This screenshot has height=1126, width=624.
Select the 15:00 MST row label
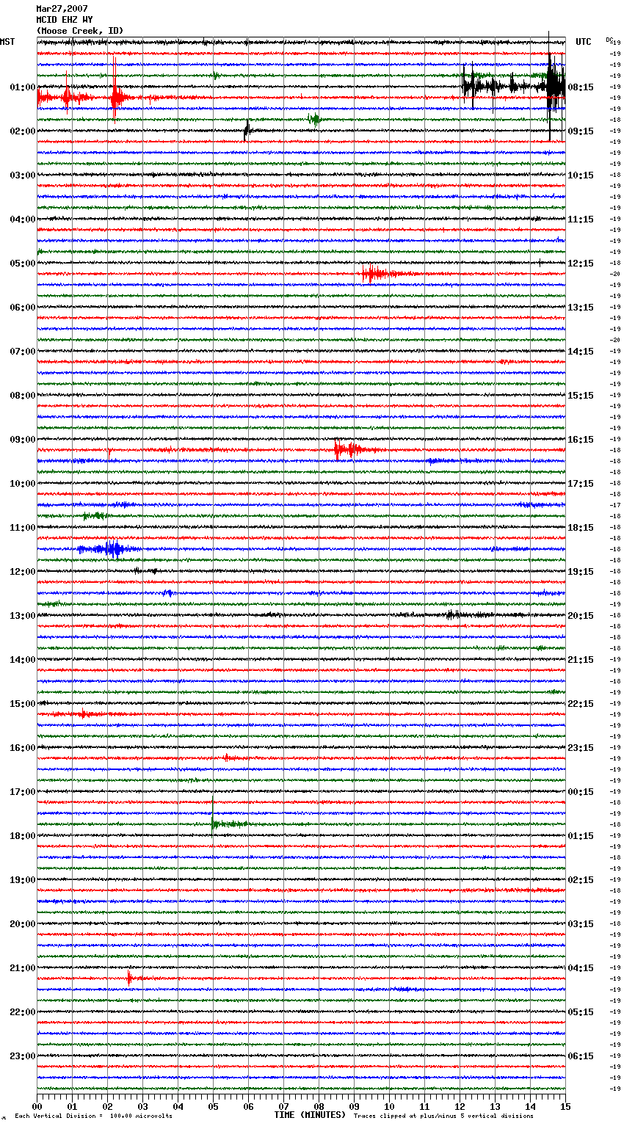coord(23,704)
